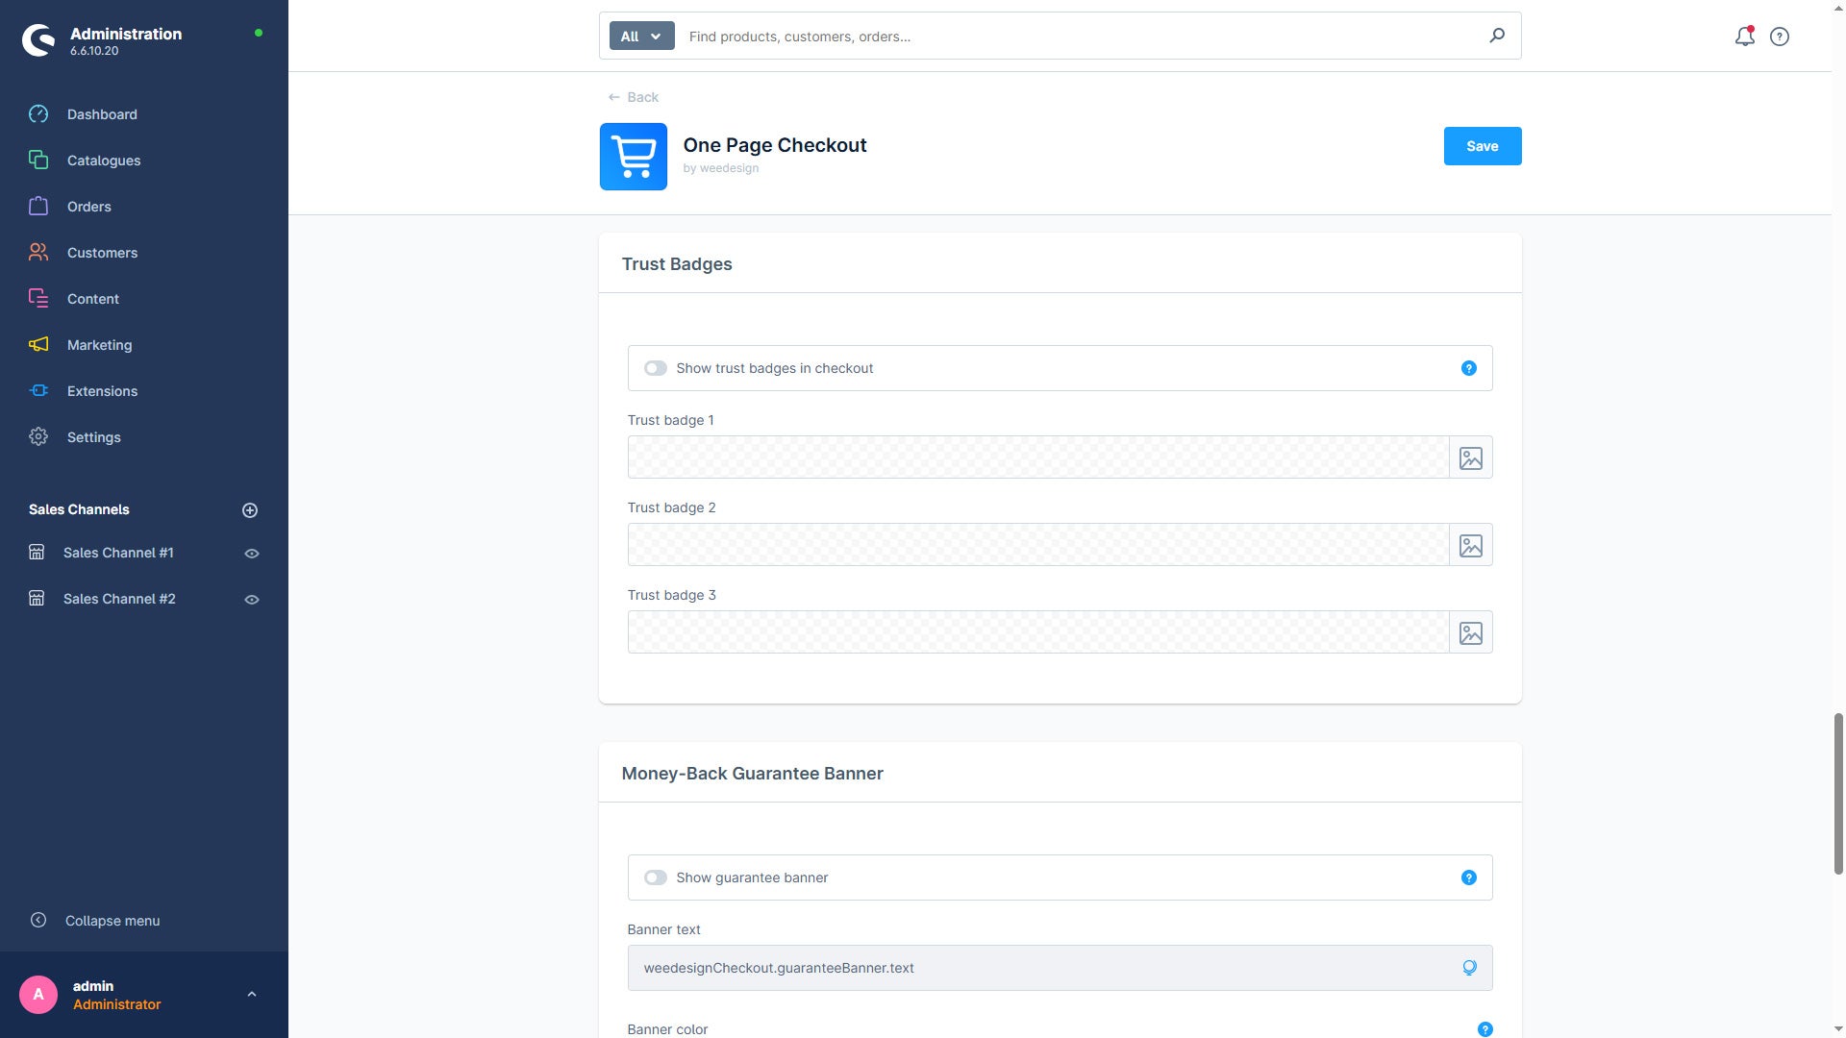The width and height of the screenshot is (1846, 1038).
Task: Go Back to previous page
Action: pos(634,97)
